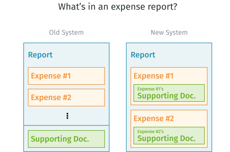The width and height of the screenshot is (230, 152).
Task: Click "Supporting Doc." text under Expense #1's caption
Action: point(167,96)
